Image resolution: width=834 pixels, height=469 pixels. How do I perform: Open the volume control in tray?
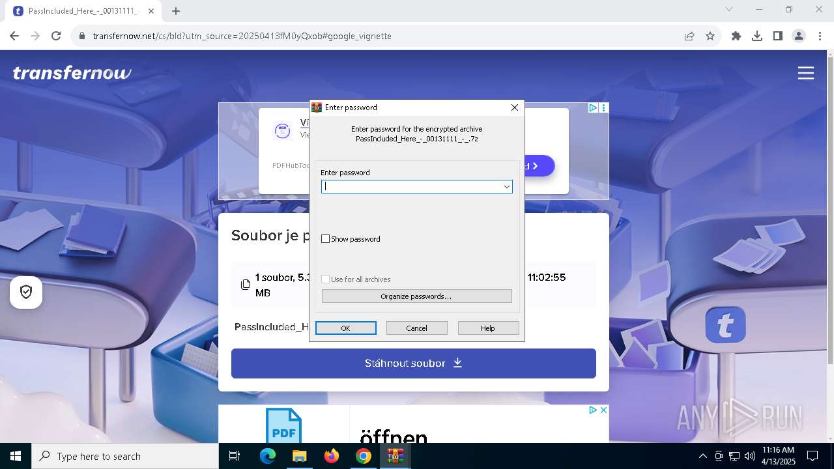pyautogui.click(x=750, y=456)
